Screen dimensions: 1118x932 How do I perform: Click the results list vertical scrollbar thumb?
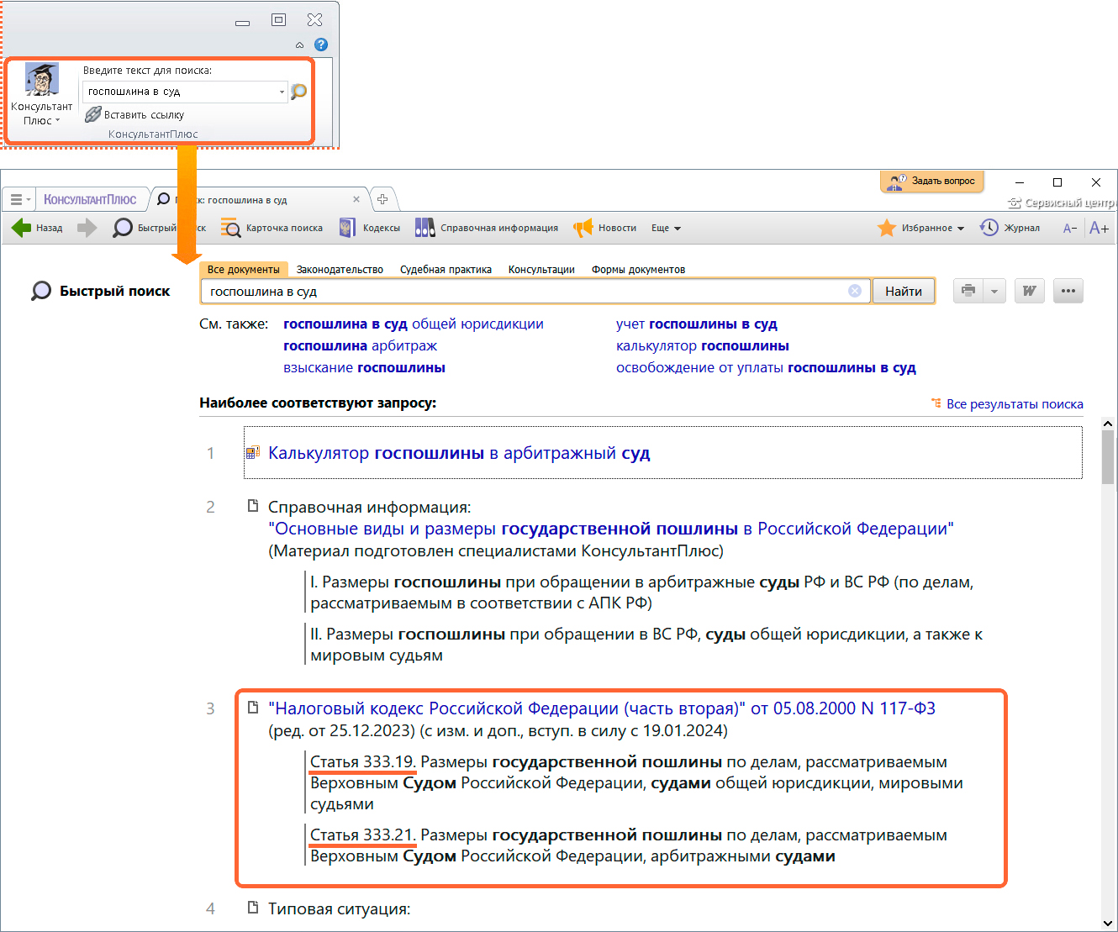coord(1107,458)
